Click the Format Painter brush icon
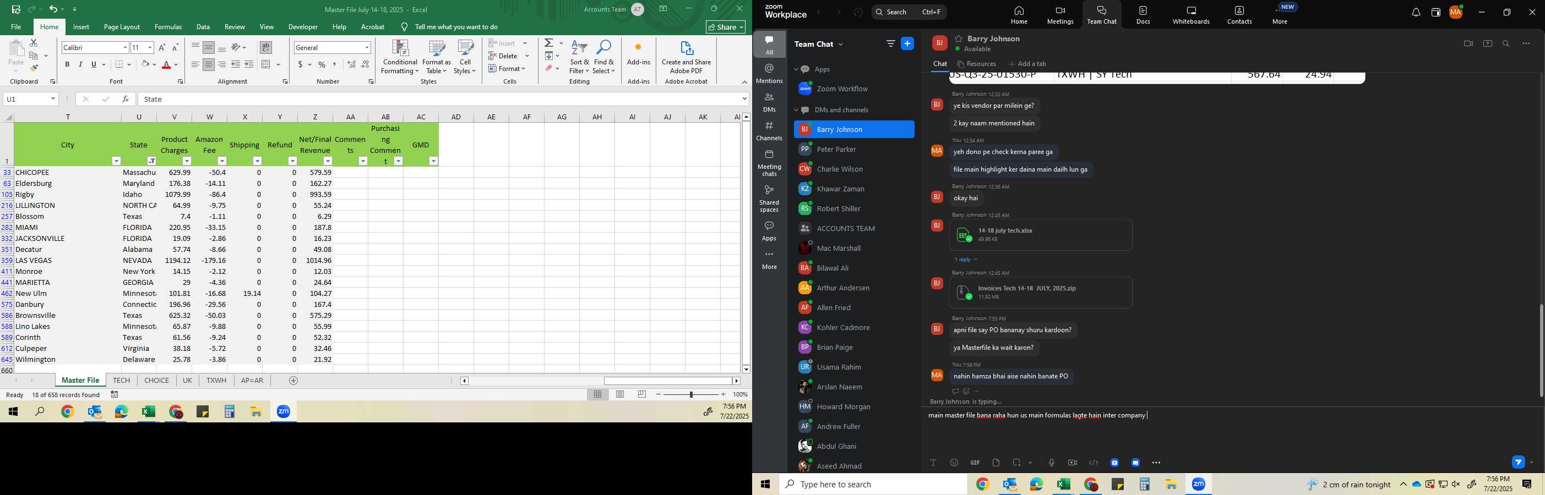Screen dimensions: 1545x495 [x=34, y=68]
